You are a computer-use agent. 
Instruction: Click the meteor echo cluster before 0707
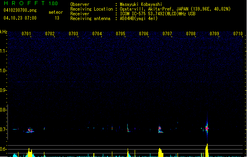[160, 130]
